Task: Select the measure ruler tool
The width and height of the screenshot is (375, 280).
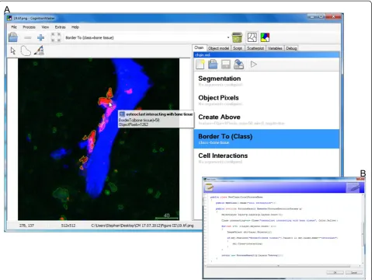Action: tap(39, 51)
